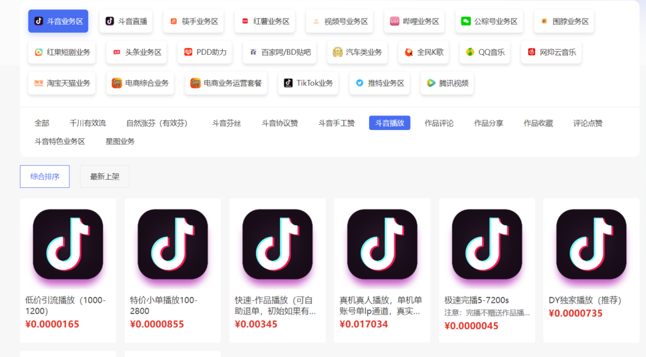The height and width of the screenshot is (357, 646).
Task: Click the car icon beside 汽车类业务
Action: [338, 52]
